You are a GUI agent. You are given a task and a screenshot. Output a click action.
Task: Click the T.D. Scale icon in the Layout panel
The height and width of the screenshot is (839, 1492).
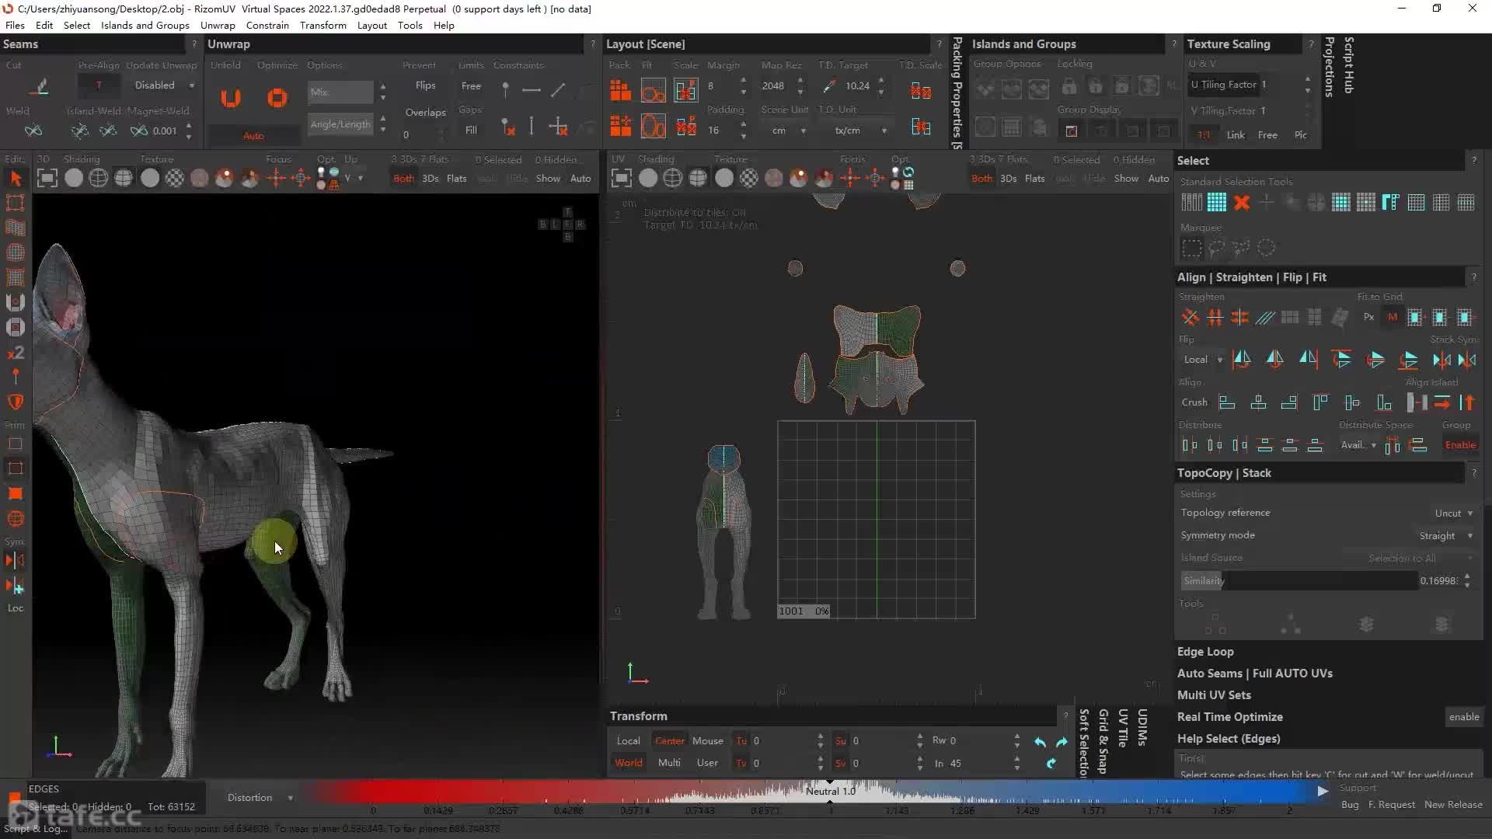click(921, 91)
